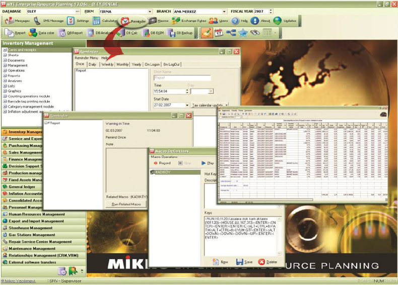The height and width of the screenshot is (285, 398).
Task: Check for Updates via globe icon
Action: (x=285, y=21)
